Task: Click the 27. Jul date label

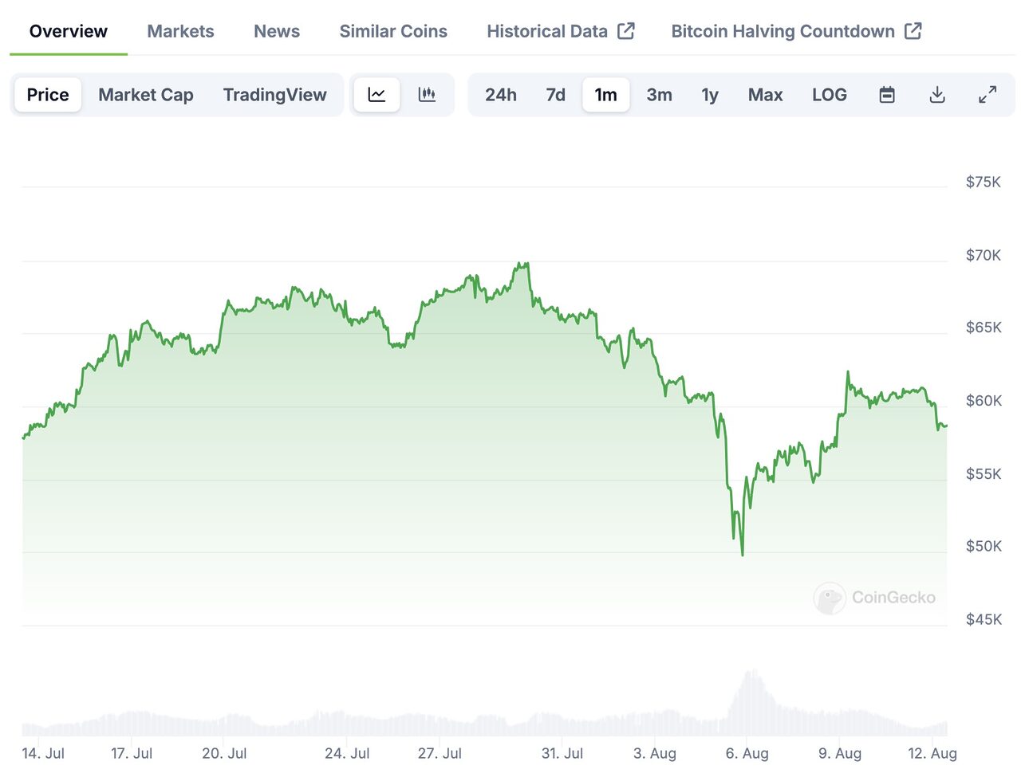Action: coord(440,753)
